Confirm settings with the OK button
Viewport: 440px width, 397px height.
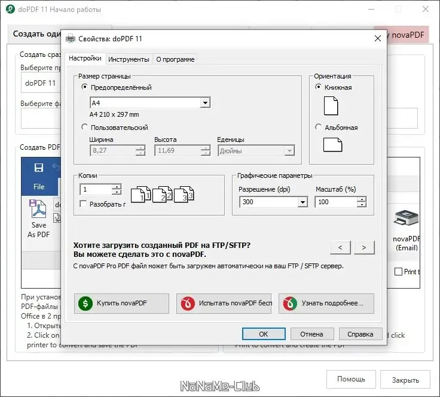tap(264, 334)
